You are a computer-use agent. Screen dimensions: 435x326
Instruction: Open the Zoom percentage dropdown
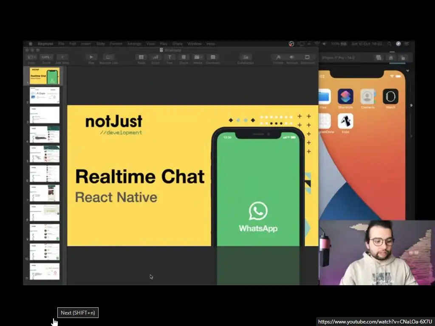point(46,57)
